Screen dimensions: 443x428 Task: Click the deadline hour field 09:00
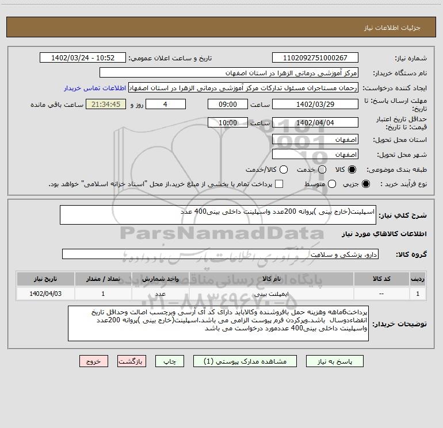click(228, 104)
